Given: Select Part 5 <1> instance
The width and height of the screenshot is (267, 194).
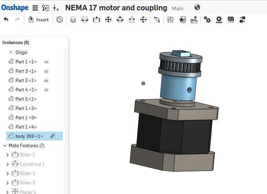Looking at the screenshot, I should click(x=26, y=99).
